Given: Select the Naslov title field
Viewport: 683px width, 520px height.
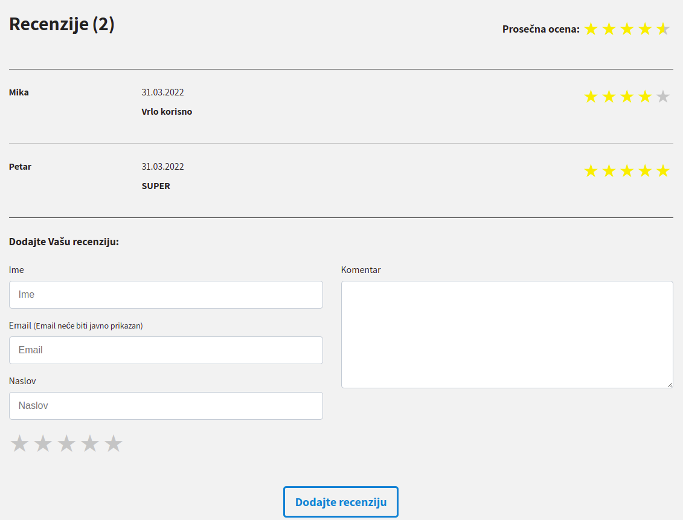Looking at the screenshot, I should [166, 406].
